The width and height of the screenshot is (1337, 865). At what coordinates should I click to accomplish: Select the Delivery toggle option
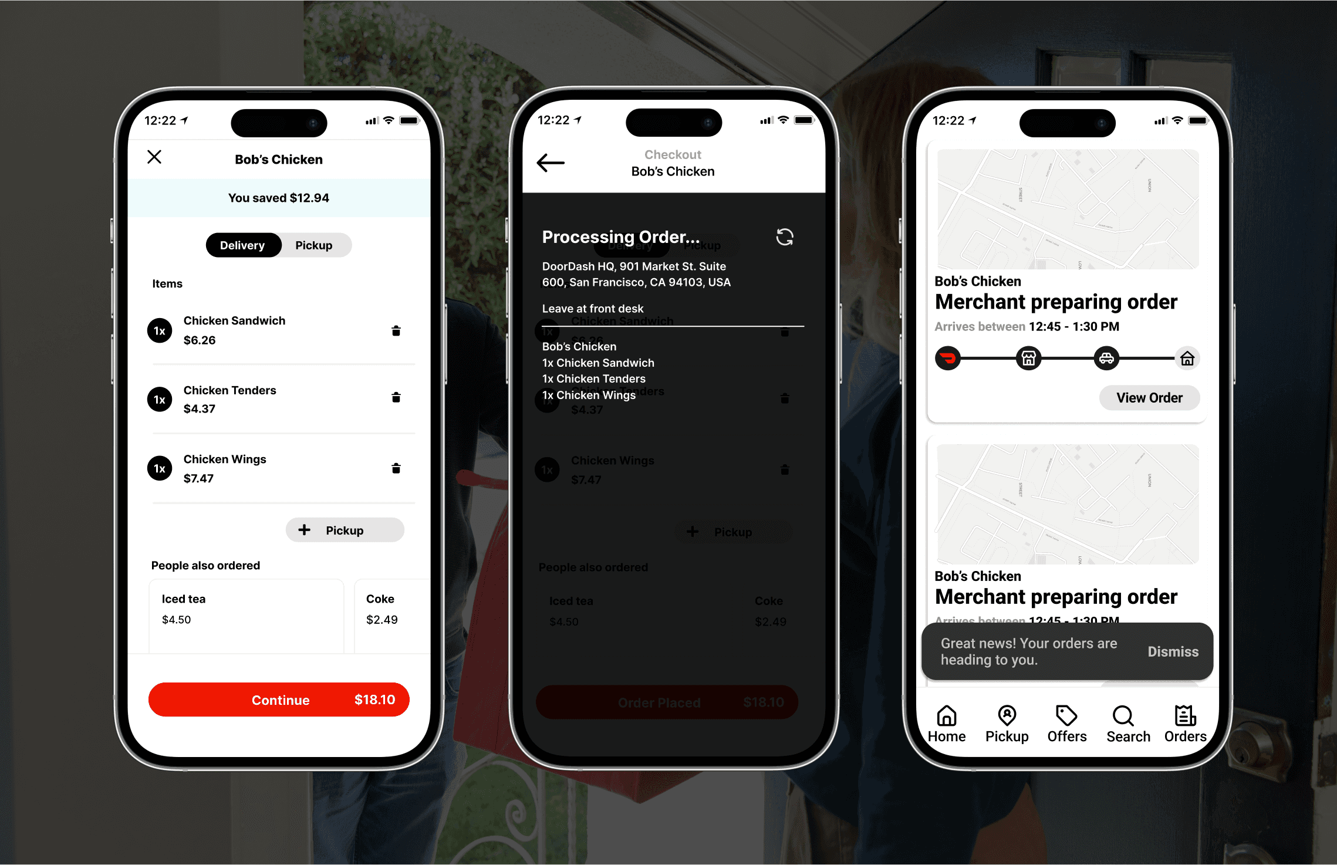click(x=242, y=245)
